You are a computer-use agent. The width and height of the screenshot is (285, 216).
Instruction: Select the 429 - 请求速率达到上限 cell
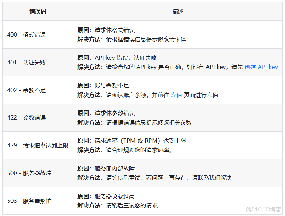click(x=38, y=146)
